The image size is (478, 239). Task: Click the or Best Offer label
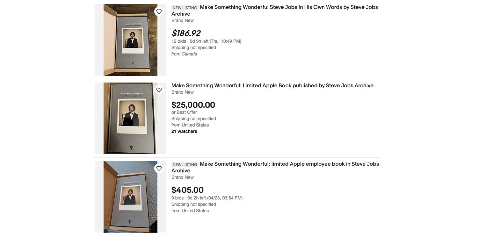[x=184, y=112]
